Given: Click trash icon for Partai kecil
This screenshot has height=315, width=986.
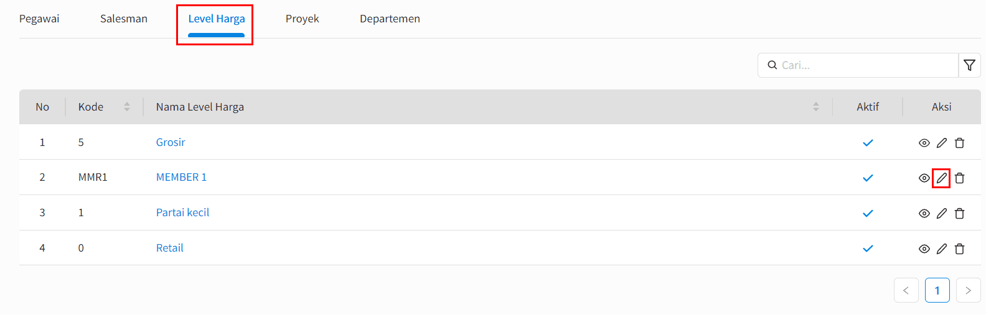Looking at the screenshot, I should click(959, 214).
